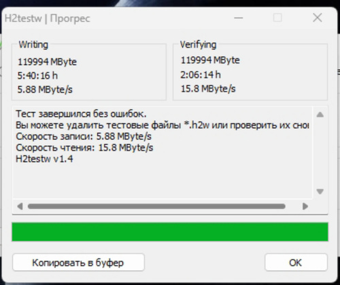Click the H2testw v1.4 line in log
Image resolution: width=340 pixels, height=285 pixels.
[x=44, y=159]
